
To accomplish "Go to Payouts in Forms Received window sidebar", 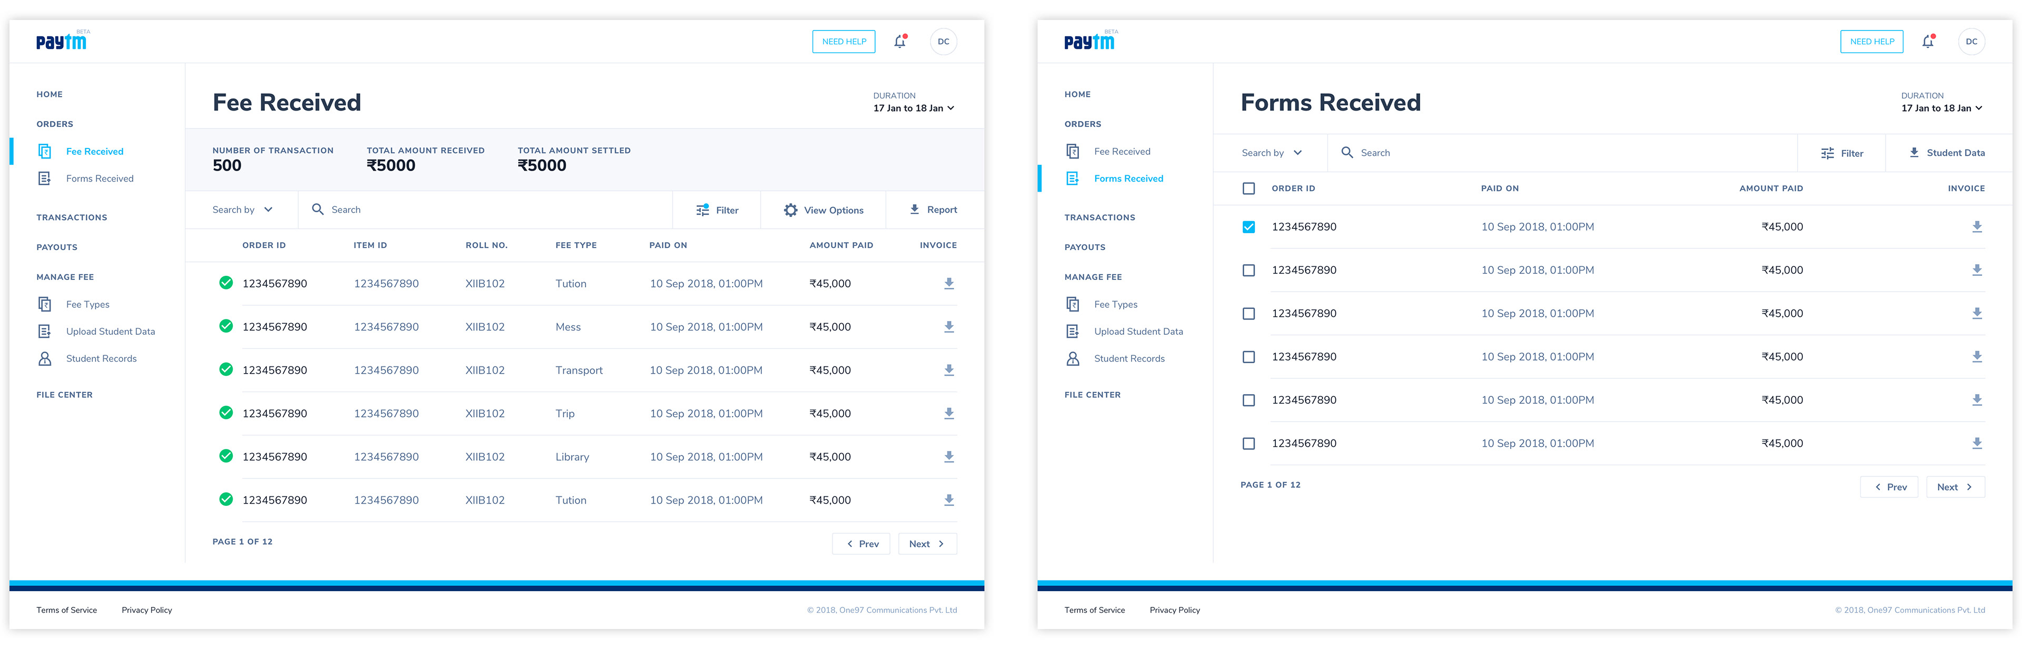I will 1085,247.
